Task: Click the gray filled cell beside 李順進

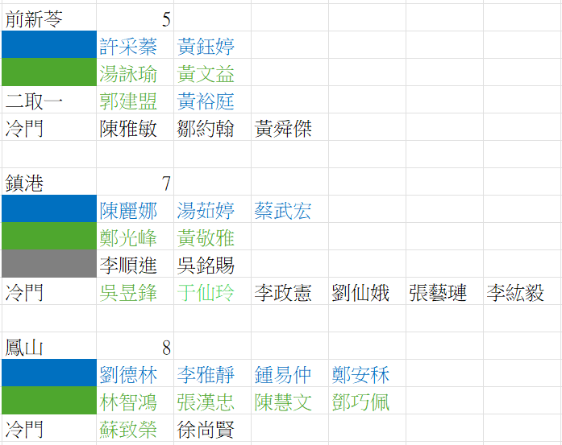Action: 49,264
